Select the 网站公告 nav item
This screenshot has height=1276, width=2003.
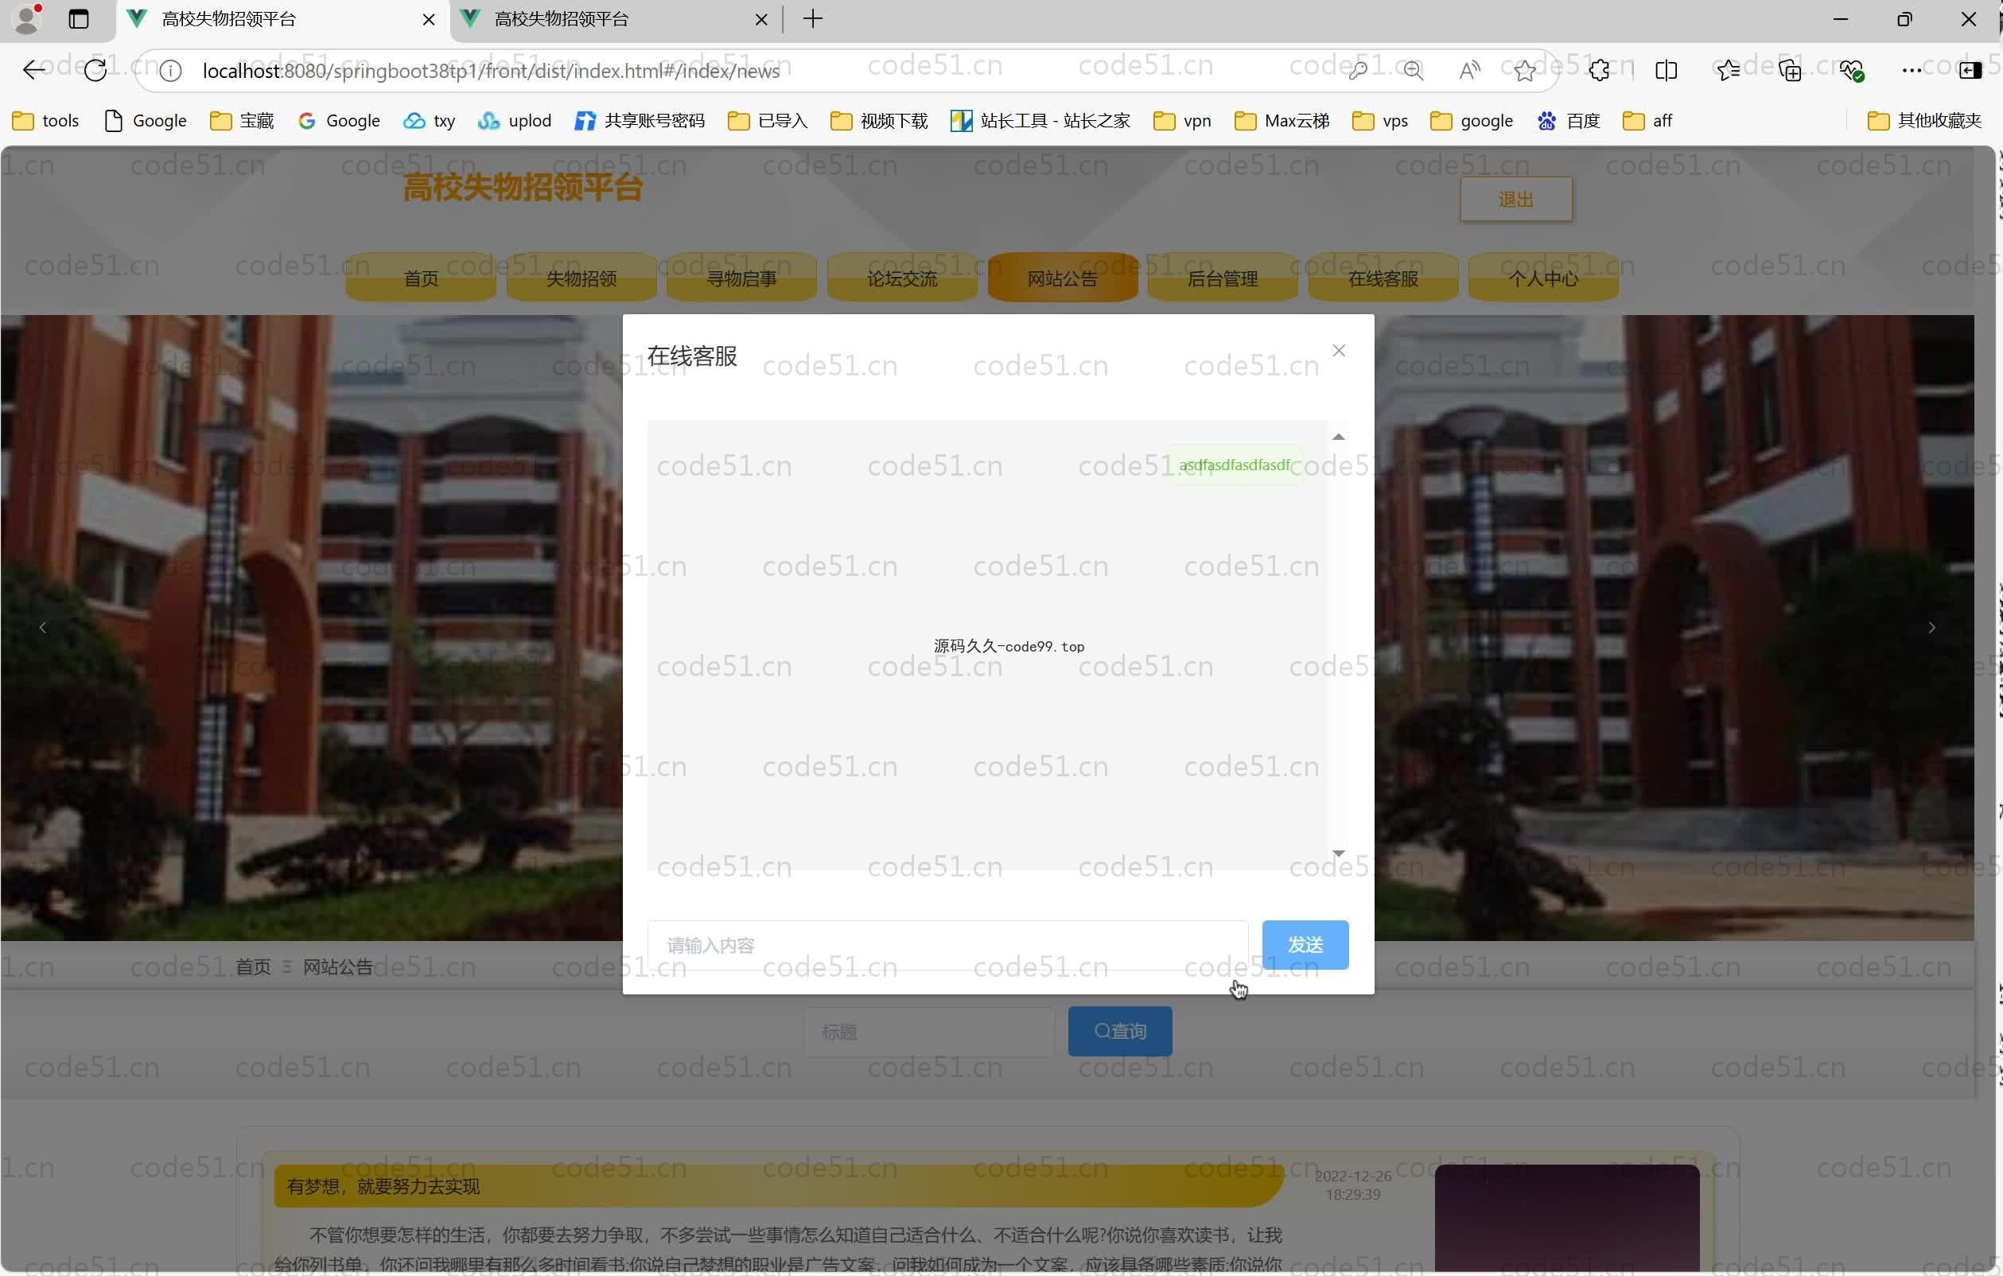click(1062, 278)
